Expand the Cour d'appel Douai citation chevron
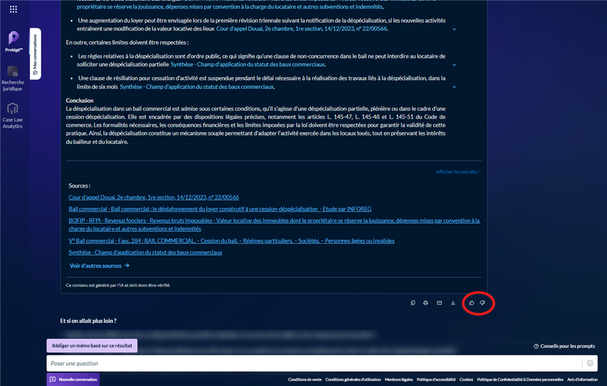Image resolution: width=607 pixels, height=386 pixels. [454, 30]
